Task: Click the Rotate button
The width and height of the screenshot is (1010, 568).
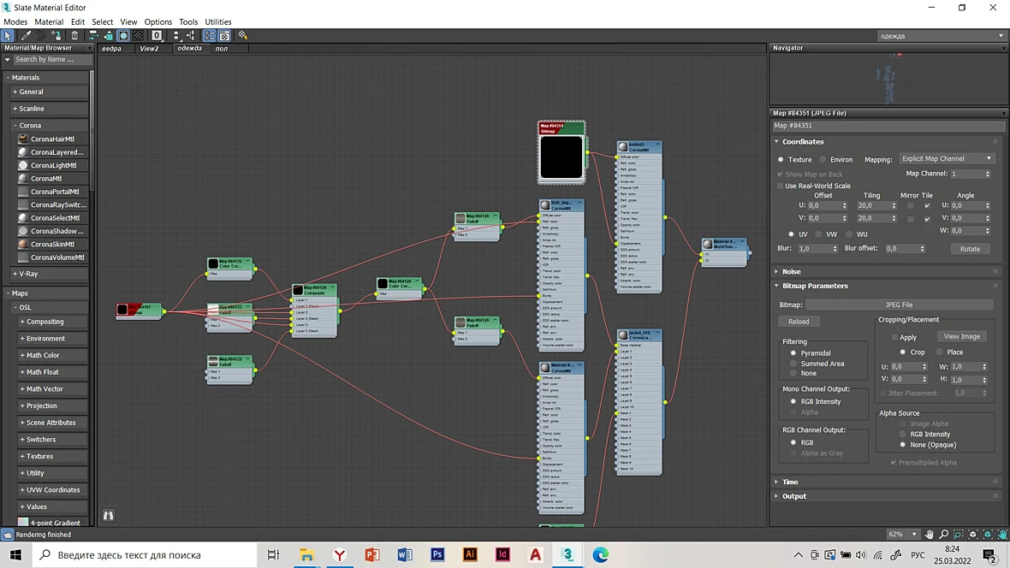Action: tap(970, 249)
